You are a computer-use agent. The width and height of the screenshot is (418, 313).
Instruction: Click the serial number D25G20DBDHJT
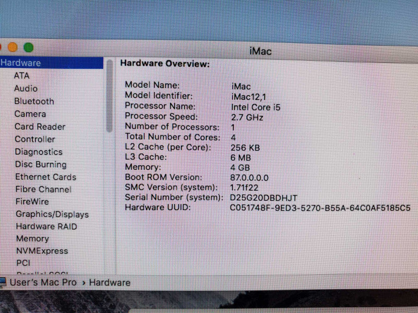[264, 198]
